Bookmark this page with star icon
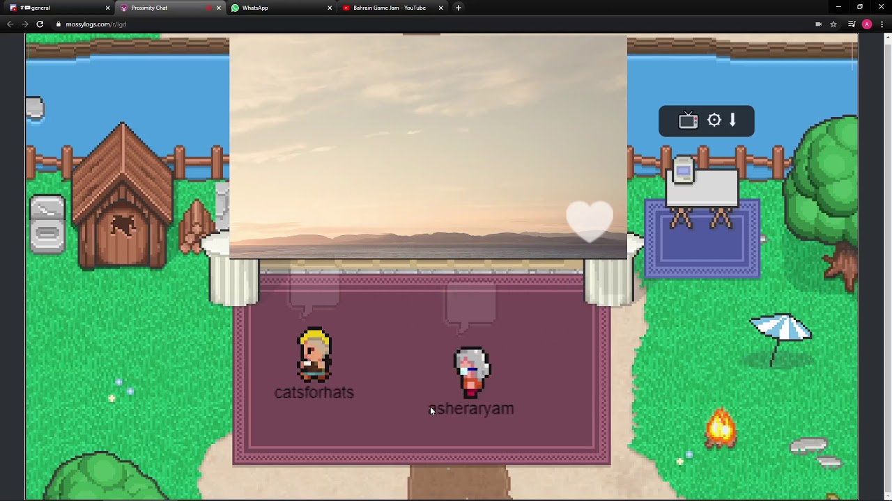Viewport: 892px width, 501px height. point(833,24)
